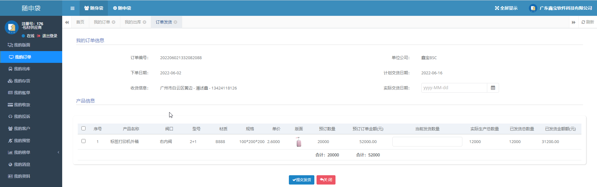The width and height of the screenshot is (597, 187).
Task: Click the spec cell 100*200*200
Action: pos(252,142)
